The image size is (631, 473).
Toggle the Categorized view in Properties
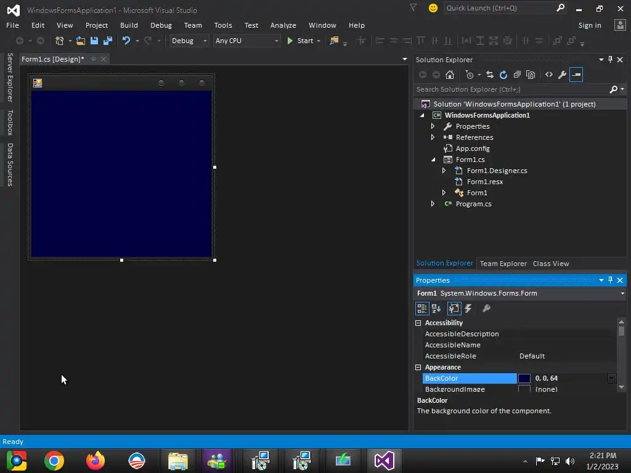tap(421, 309)
